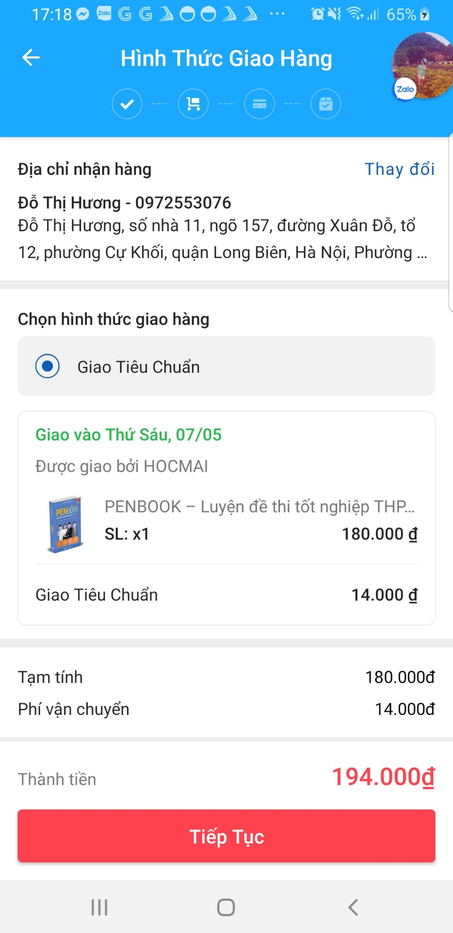Screen dimensions: 453x933
Task: Open the Zalo chat head bubble
Action: point(421,66)
